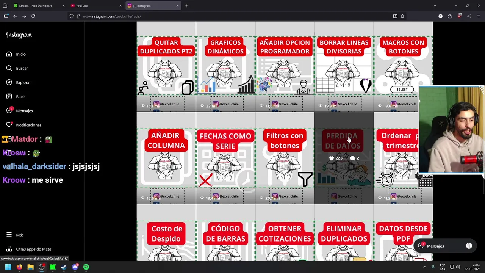Close the YouTube tab
485x273 pixels.
(120, 6)
